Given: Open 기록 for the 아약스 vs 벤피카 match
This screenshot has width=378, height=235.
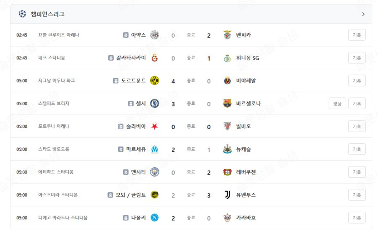Looking at the screenshot, I should 357,35.
